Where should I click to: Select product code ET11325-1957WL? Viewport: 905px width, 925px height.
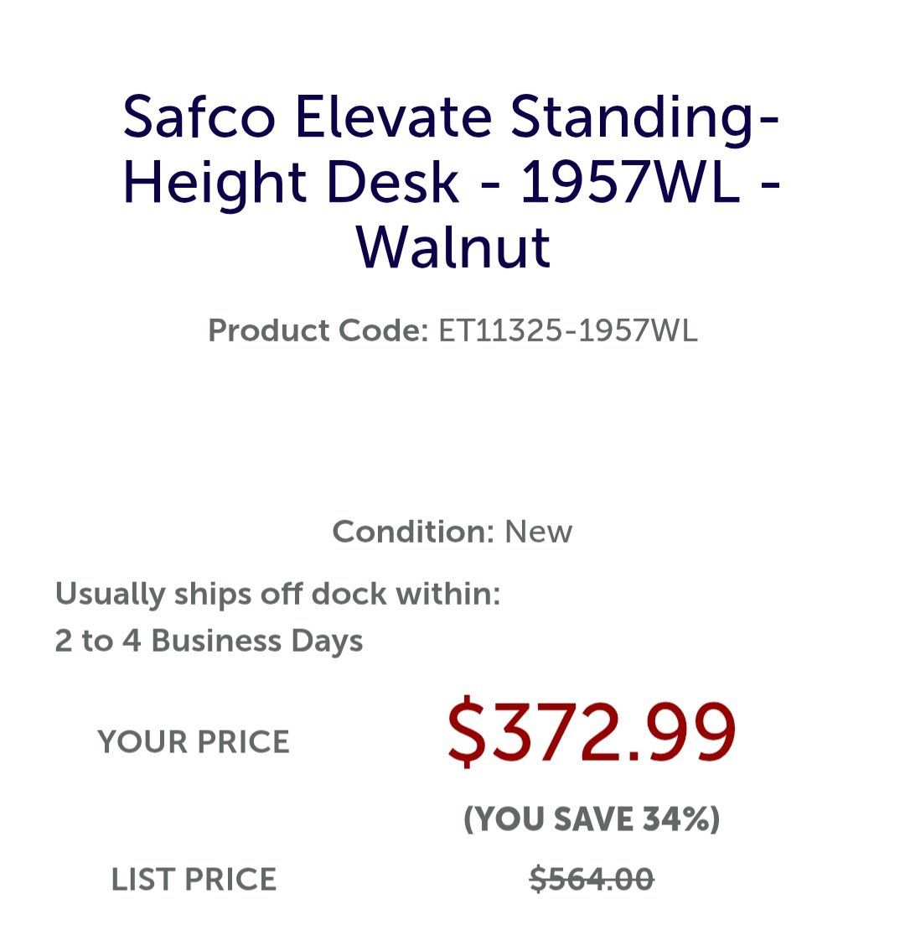[568, 330]
